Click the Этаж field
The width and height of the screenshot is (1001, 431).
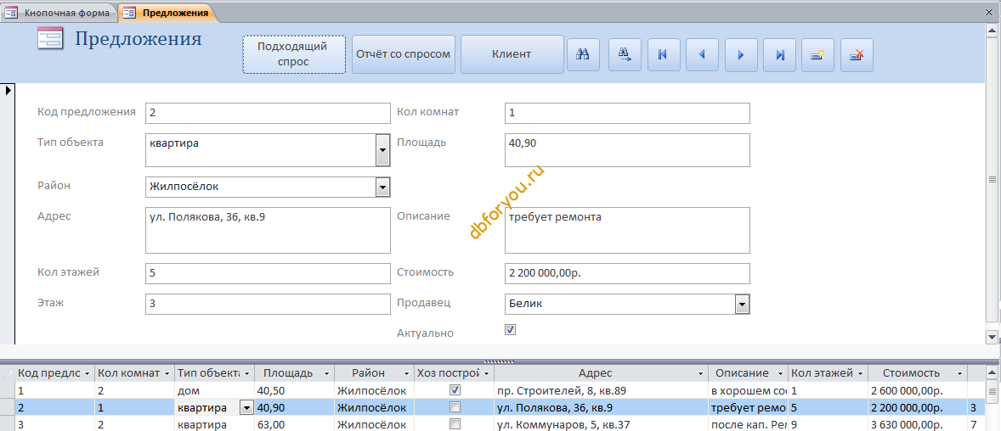(x=268, y=304)
